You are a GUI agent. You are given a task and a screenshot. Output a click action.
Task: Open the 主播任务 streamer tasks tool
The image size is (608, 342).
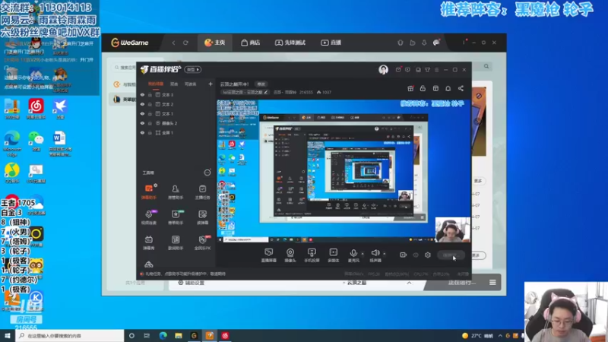pos(202,192)
